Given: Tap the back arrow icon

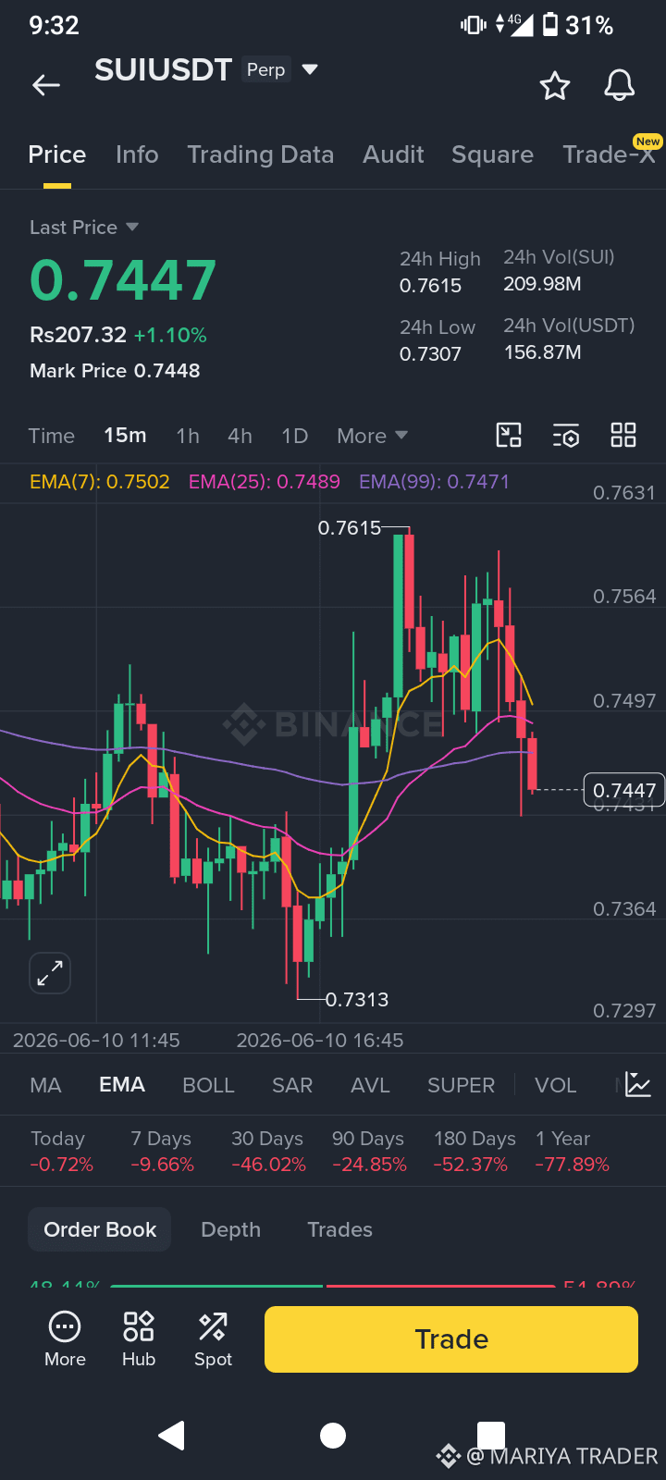Looking at the screenshot, I should [x=46, y=85].
